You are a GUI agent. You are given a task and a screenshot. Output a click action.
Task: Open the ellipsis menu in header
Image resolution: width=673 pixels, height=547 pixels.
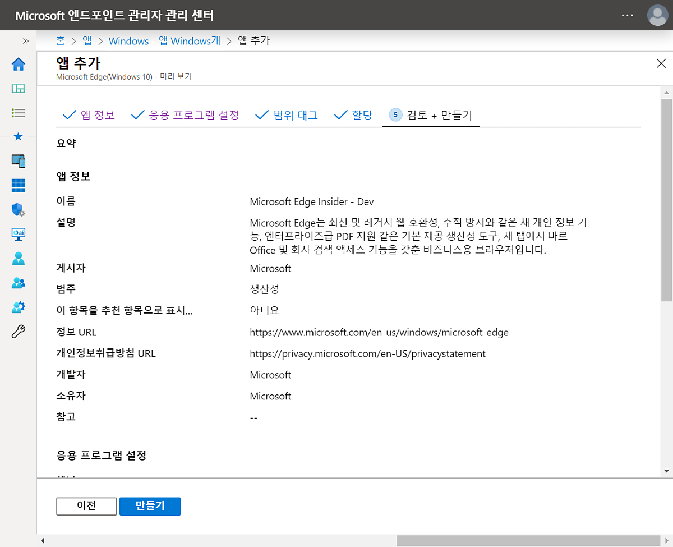click(628, 15)
